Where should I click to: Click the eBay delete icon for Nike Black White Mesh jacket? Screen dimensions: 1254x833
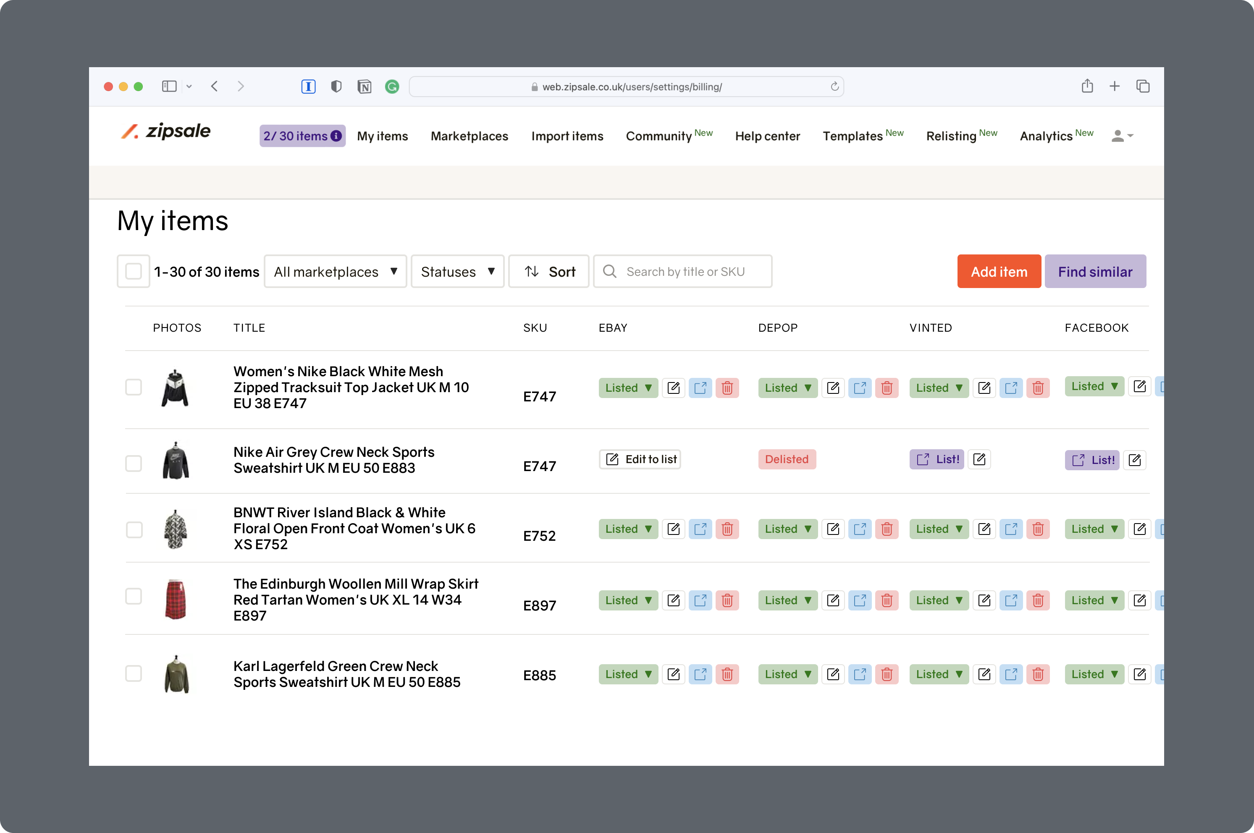[727, 388]
